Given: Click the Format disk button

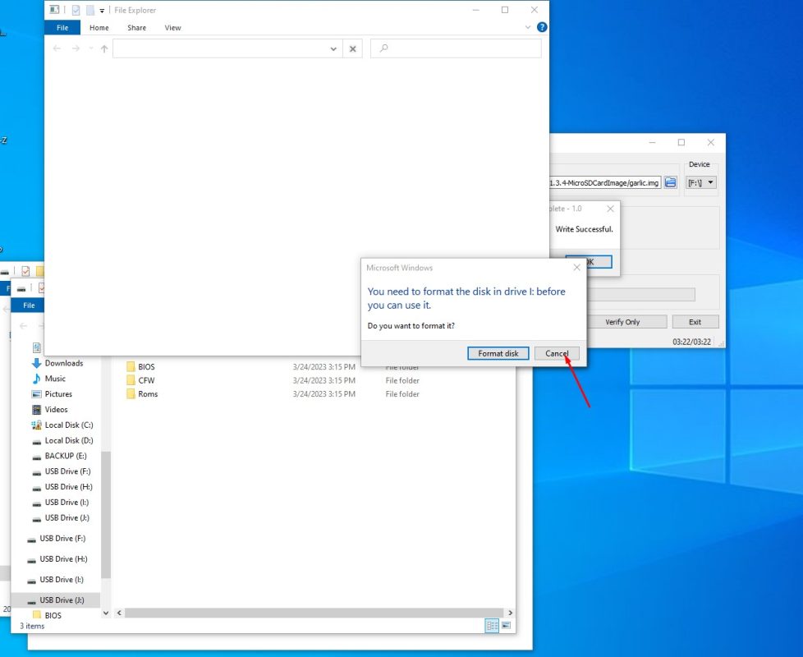Looking at the screenshot, I should pyautogui.click(x=498, y=353).
